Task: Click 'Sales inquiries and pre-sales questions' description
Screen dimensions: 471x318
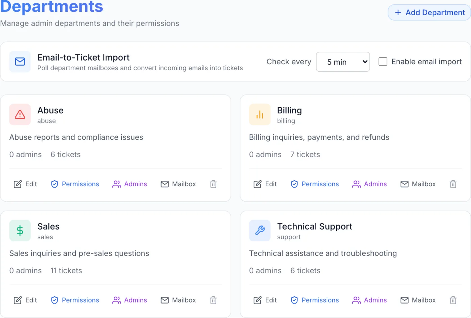Action: click(79, 253)
